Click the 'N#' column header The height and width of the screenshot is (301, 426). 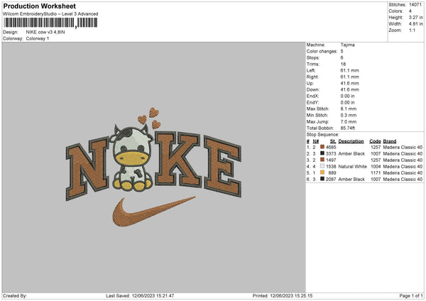click(x=316, y=141)
